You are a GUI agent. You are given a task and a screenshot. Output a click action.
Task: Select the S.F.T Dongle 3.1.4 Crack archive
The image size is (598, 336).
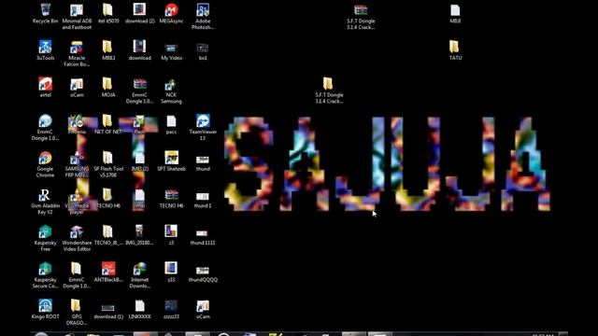click(x=361, y=10)
